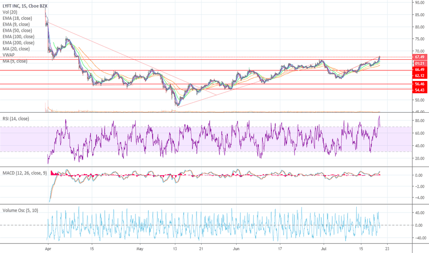
Task: Click the 67.49 current price tag
Action: pos(419,57)
